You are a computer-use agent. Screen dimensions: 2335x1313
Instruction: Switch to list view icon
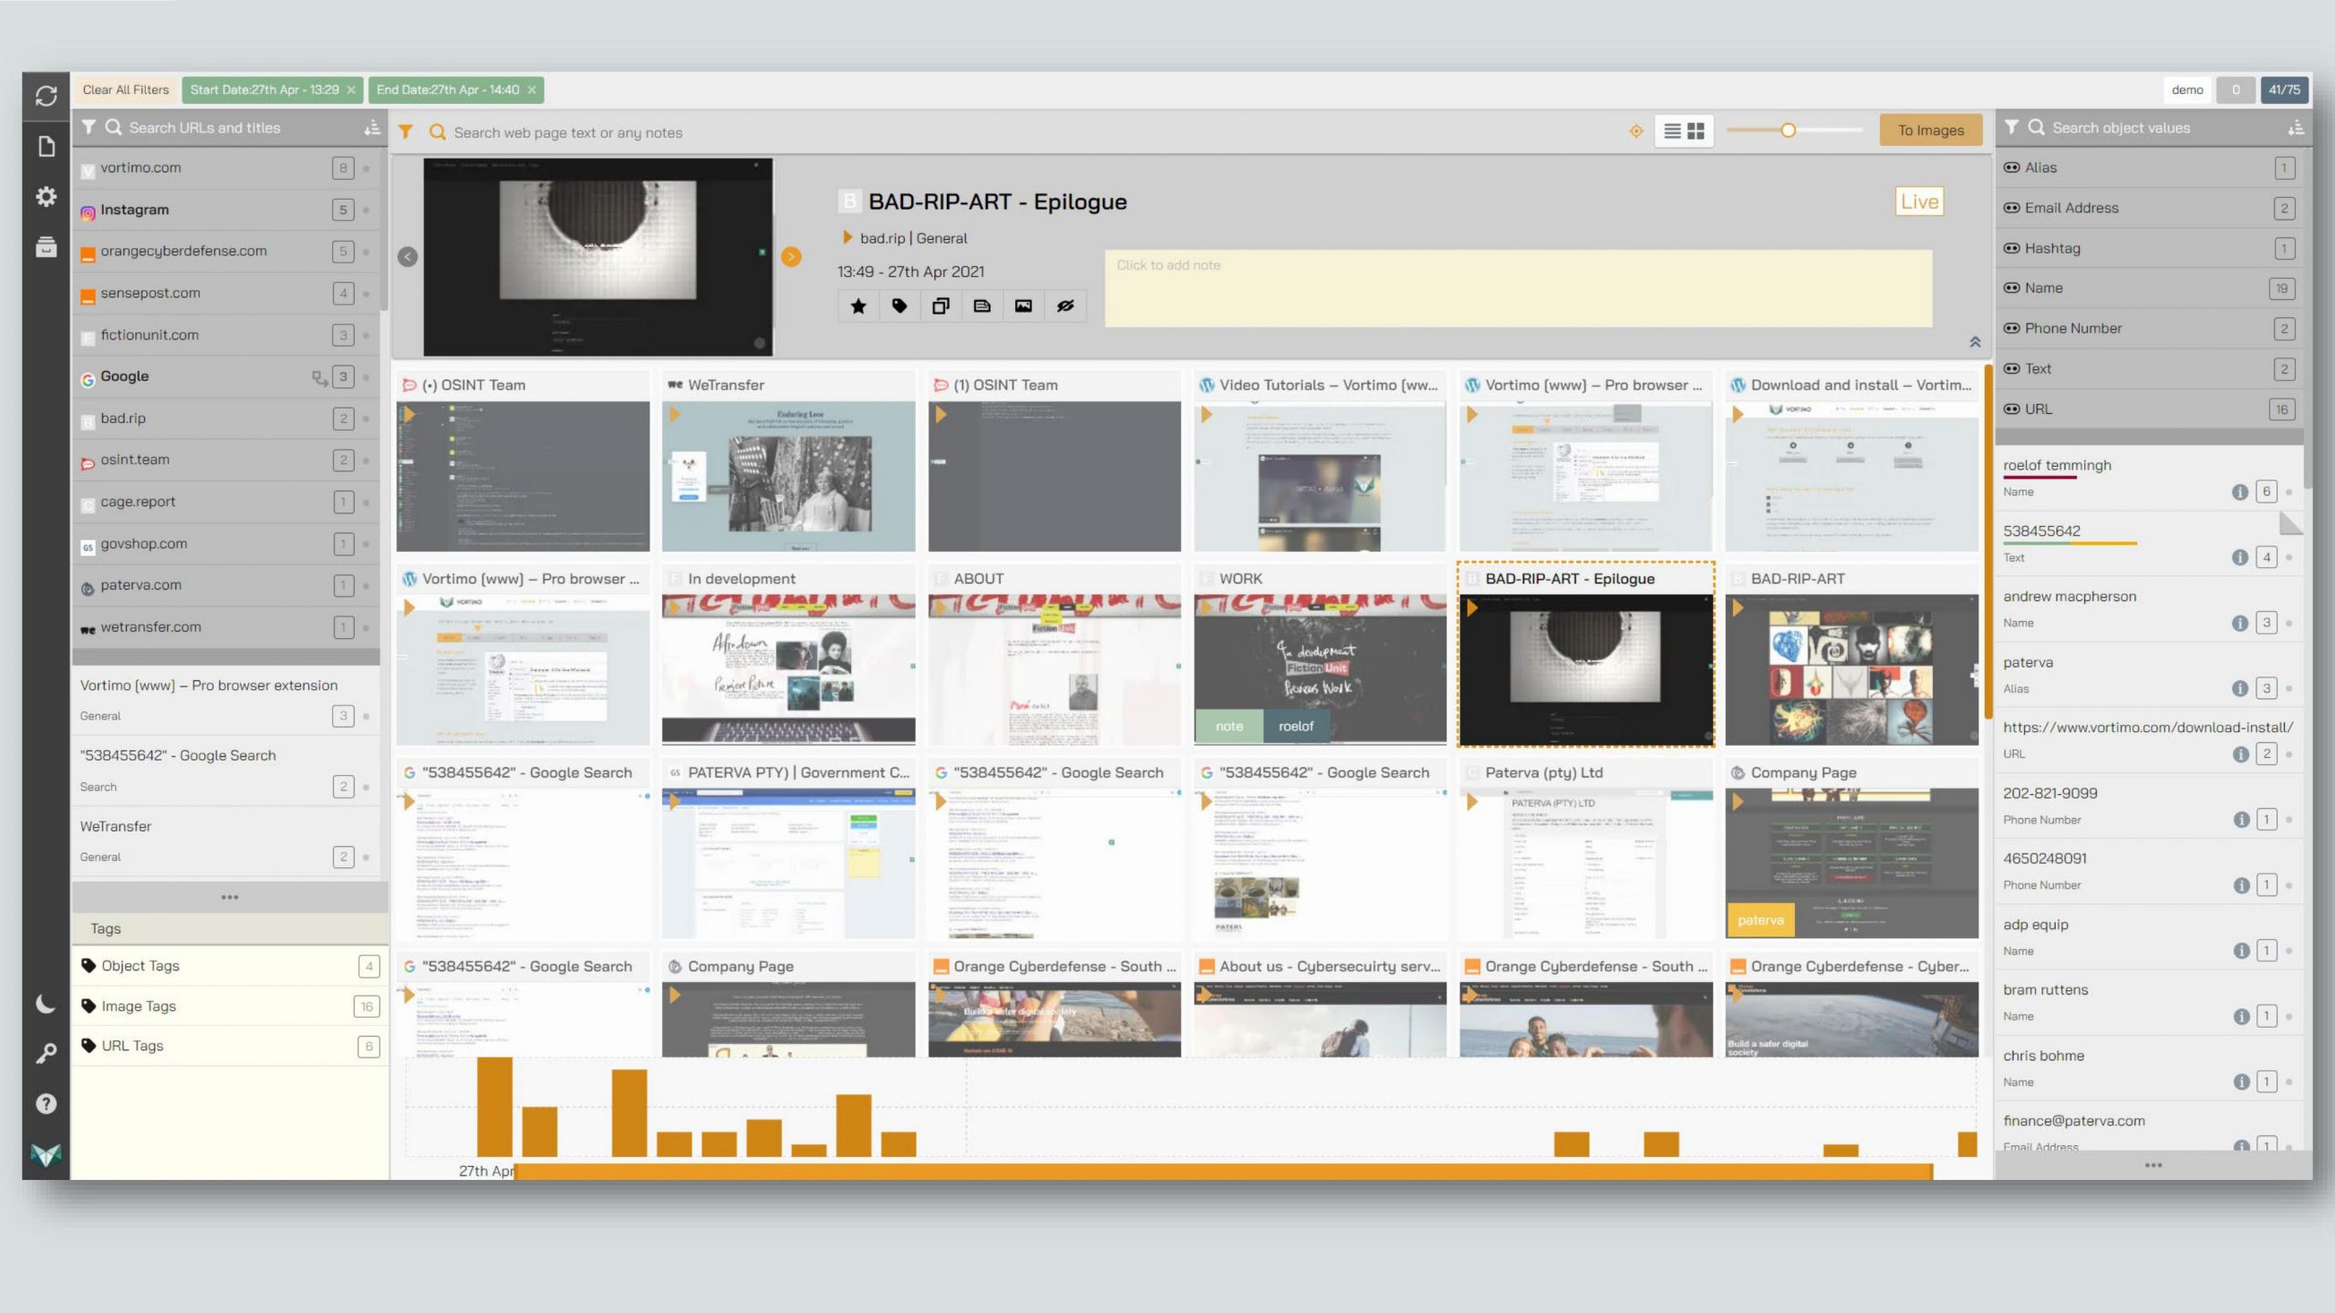click(x=1672, y=131)
